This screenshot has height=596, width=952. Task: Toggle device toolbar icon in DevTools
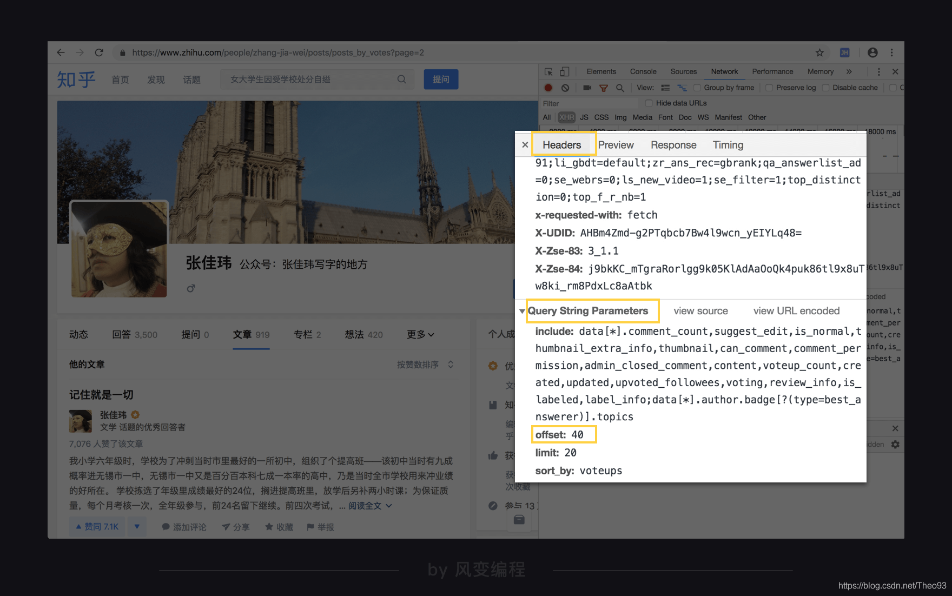tap(564, 71)
